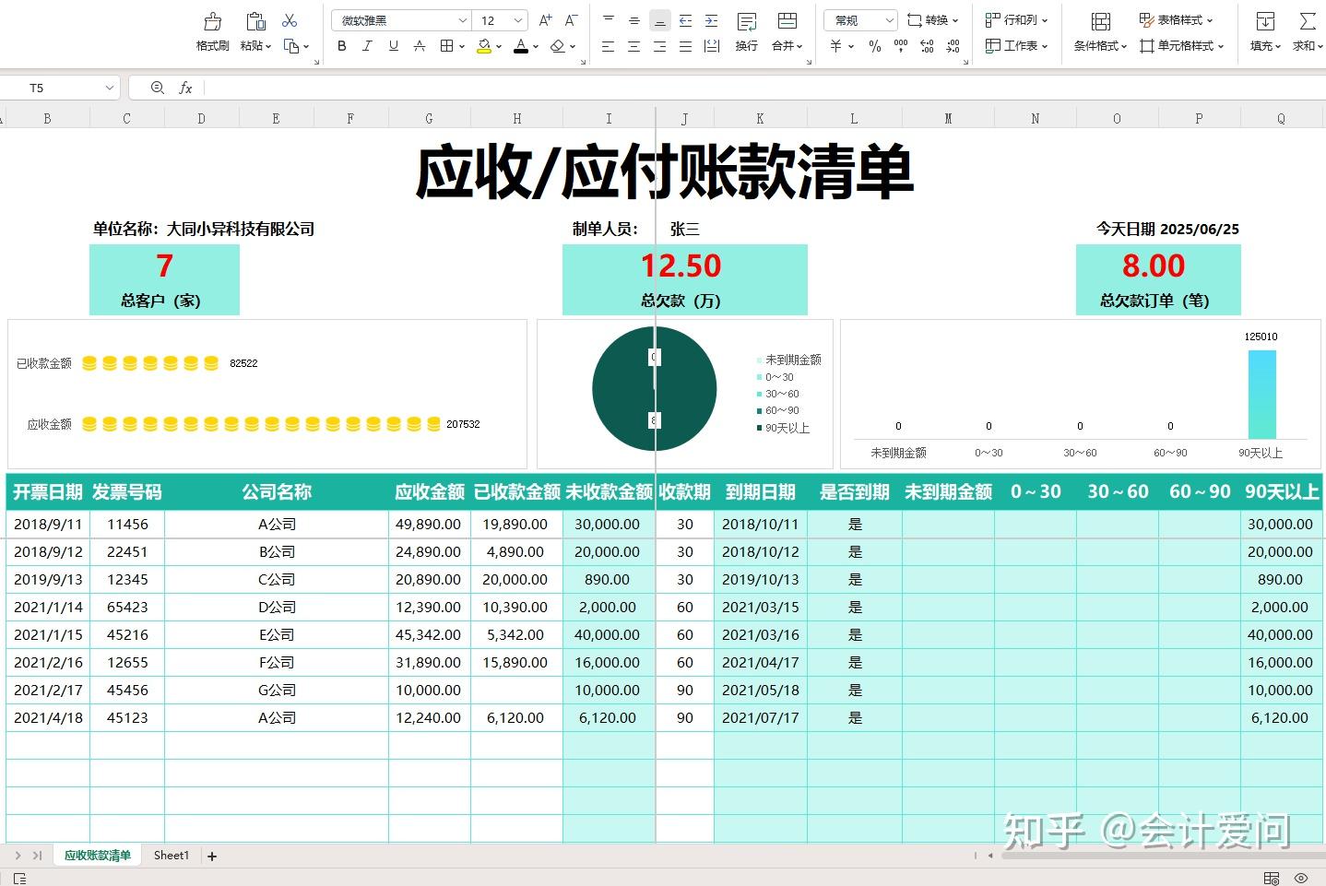Open the 工作表 (worksheet) menu
Image resolution: width=1326 pixels, height=886 pixels.
click(x=1016, y=45)
